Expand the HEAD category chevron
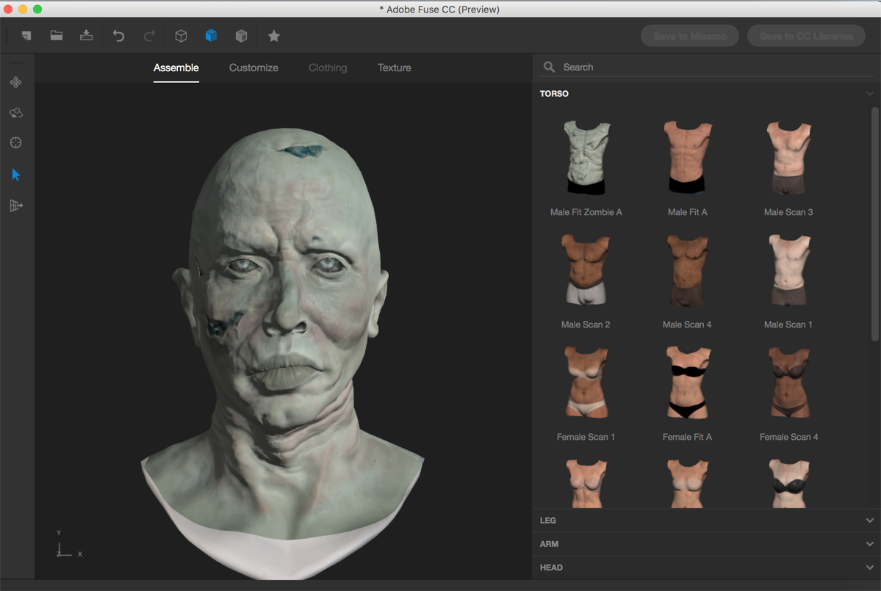Image resolution: width=881 pixels, height=591 pixels. click(x=870, y=568)
